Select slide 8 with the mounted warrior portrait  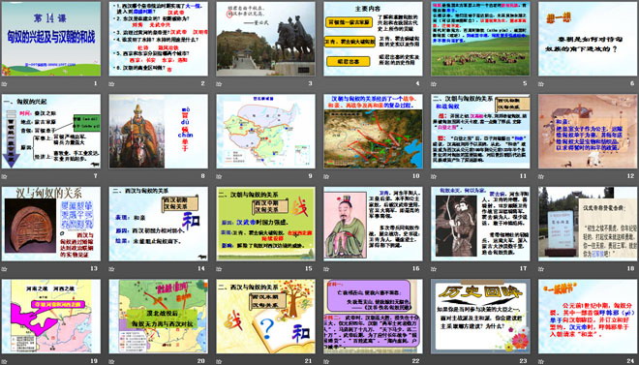point(159,131)
